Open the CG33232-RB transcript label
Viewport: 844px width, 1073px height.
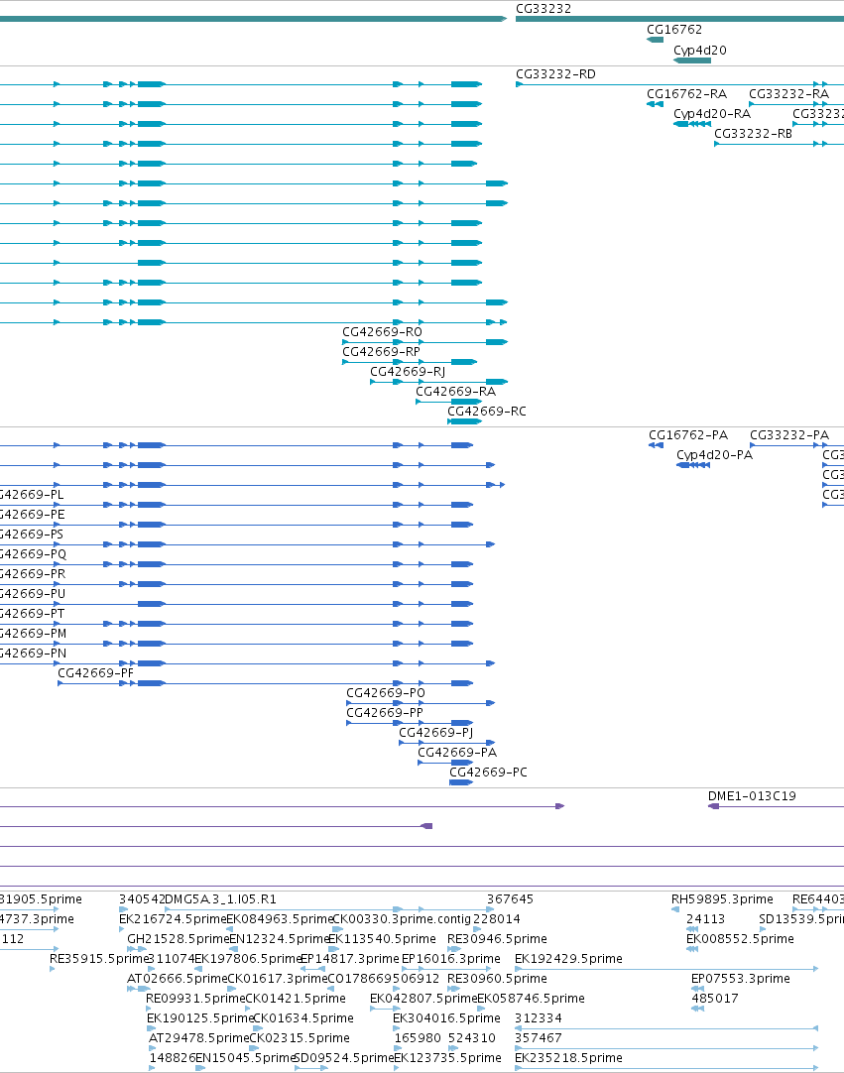[753, 134]
